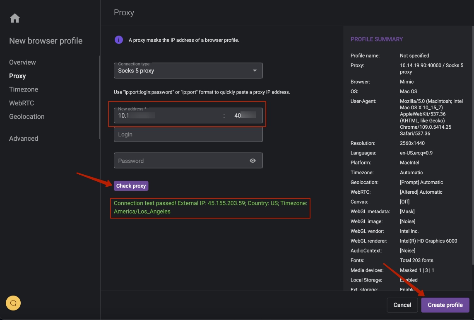Click the purple info icon
The image size is (474, 320).
[x=119, y=40]
